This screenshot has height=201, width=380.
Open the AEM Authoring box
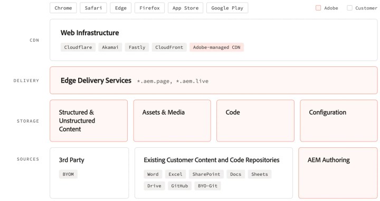pos(338,173)
